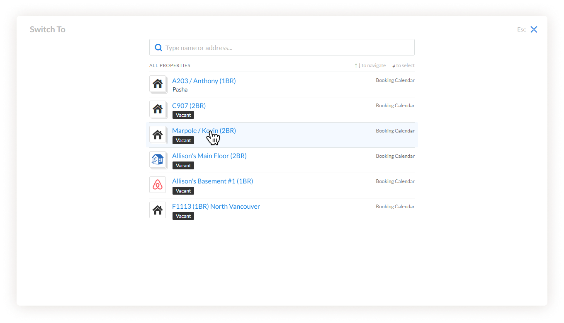Open Booking Calendar for A203 / Anthony

click(x=395, y=80)
